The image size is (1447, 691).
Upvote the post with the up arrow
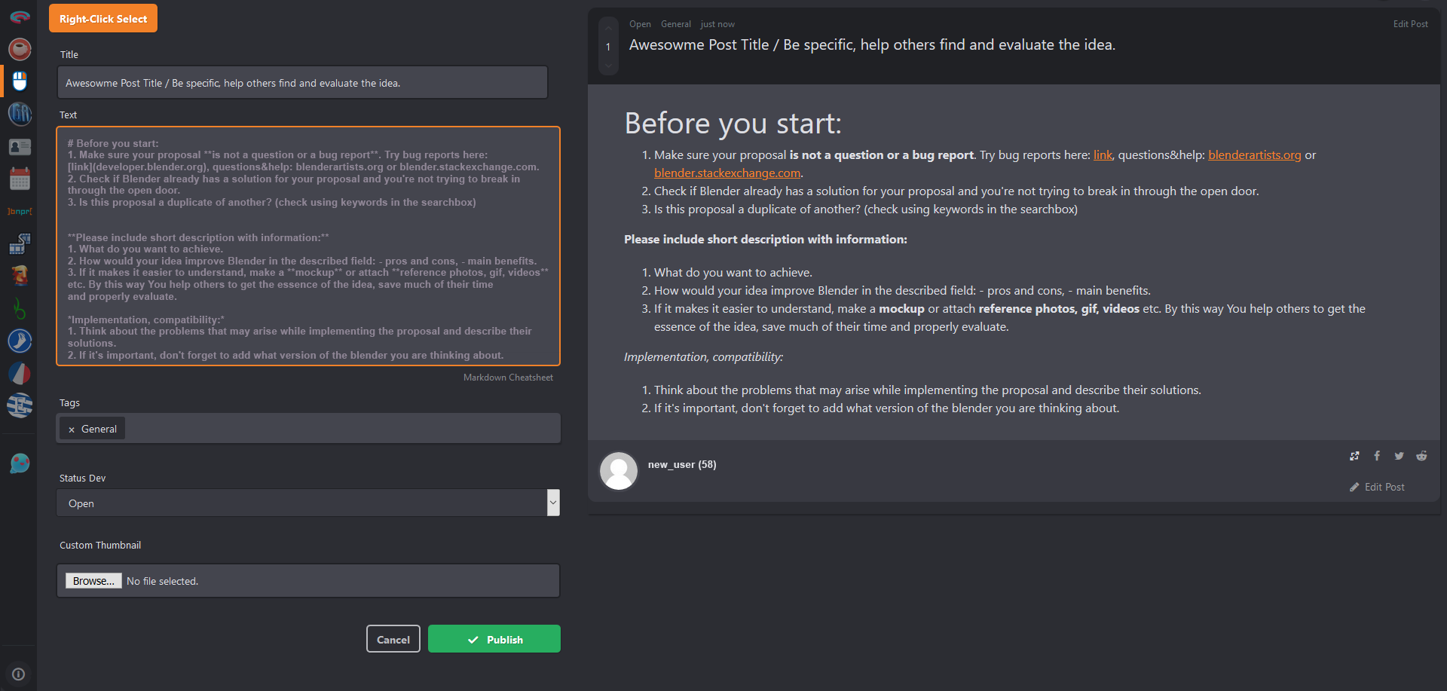click(x=608, y=29)
